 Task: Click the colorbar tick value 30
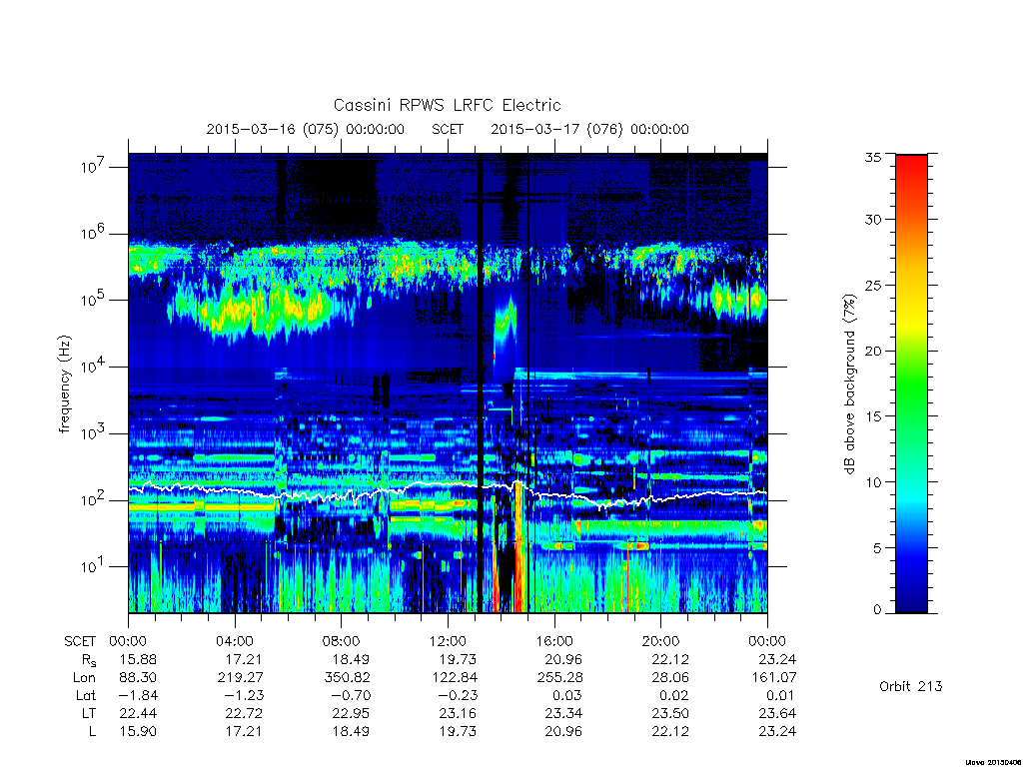(873, 219)
